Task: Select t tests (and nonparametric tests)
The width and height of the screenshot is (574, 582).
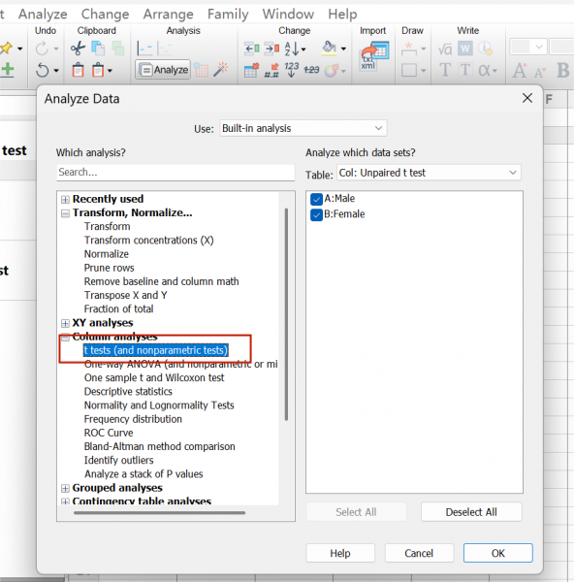Action: point(156,350)
